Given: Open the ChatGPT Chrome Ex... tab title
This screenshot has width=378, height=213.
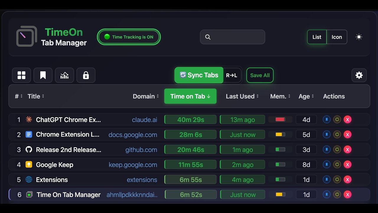Looking at the screenshot, I should (x=69, y=120).
